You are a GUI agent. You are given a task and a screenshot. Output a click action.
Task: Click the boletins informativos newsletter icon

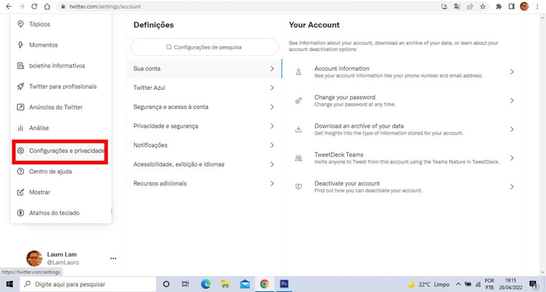21,65
